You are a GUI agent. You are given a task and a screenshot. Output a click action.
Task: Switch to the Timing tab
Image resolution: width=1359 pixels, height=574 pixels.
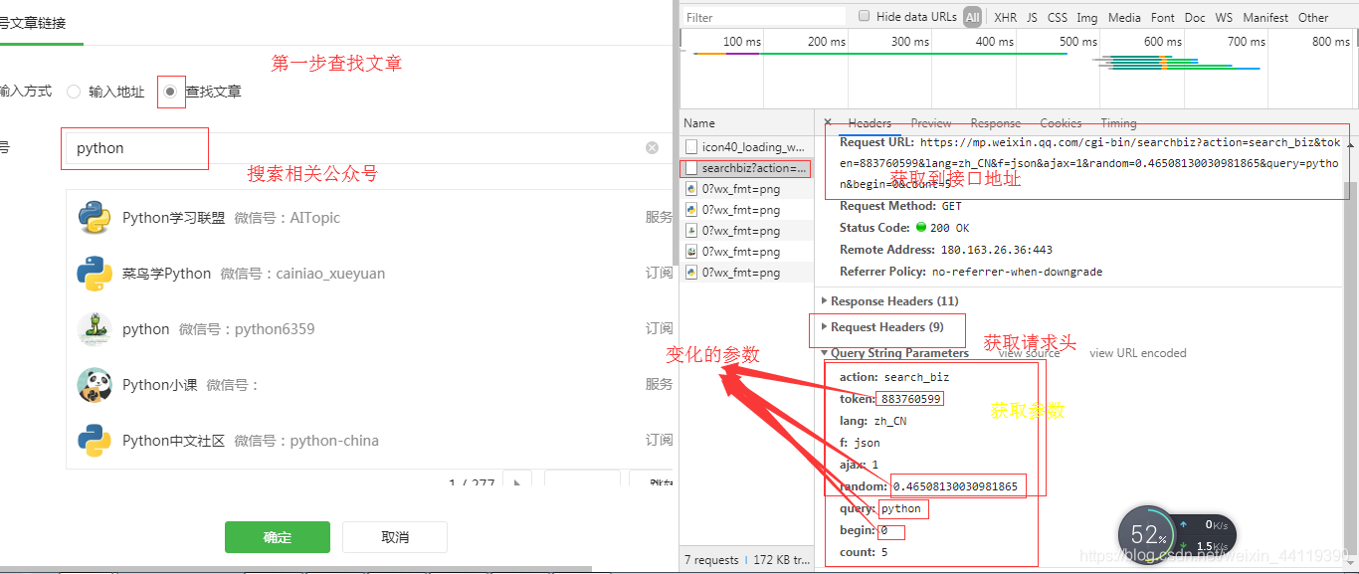point(1118,123)
